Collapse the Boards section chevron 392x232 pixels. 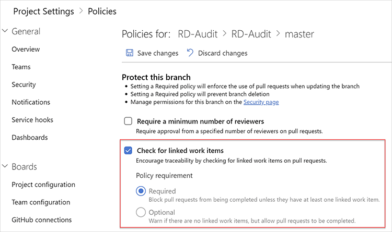point(5,167)
